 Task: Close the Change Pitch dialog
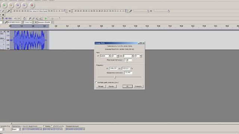point(143,43)
